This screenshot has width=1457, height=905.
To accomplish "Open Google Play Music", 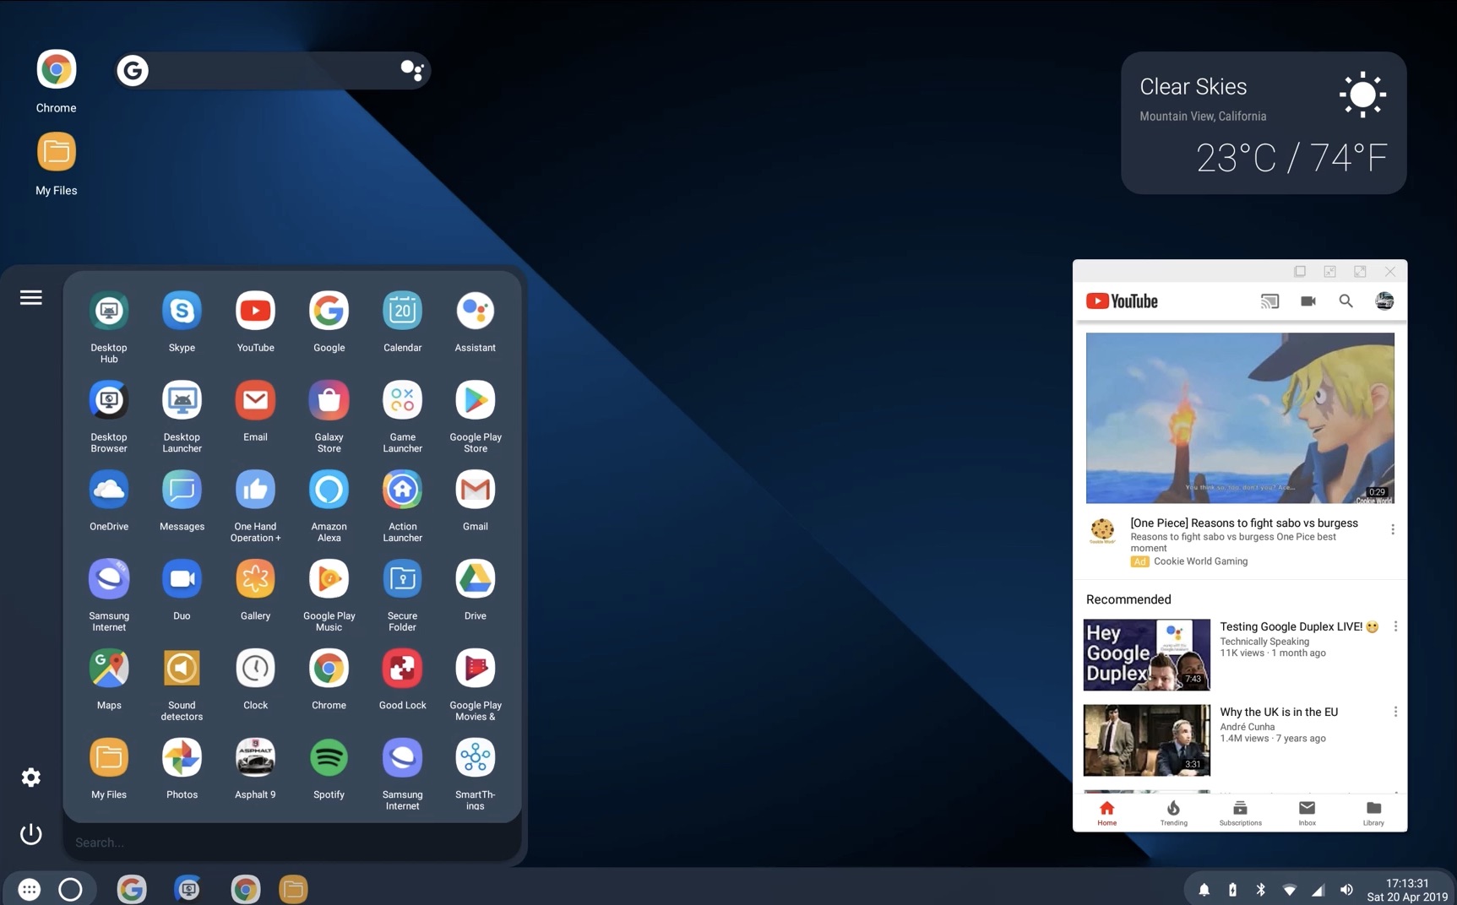I will coord(329,579).
